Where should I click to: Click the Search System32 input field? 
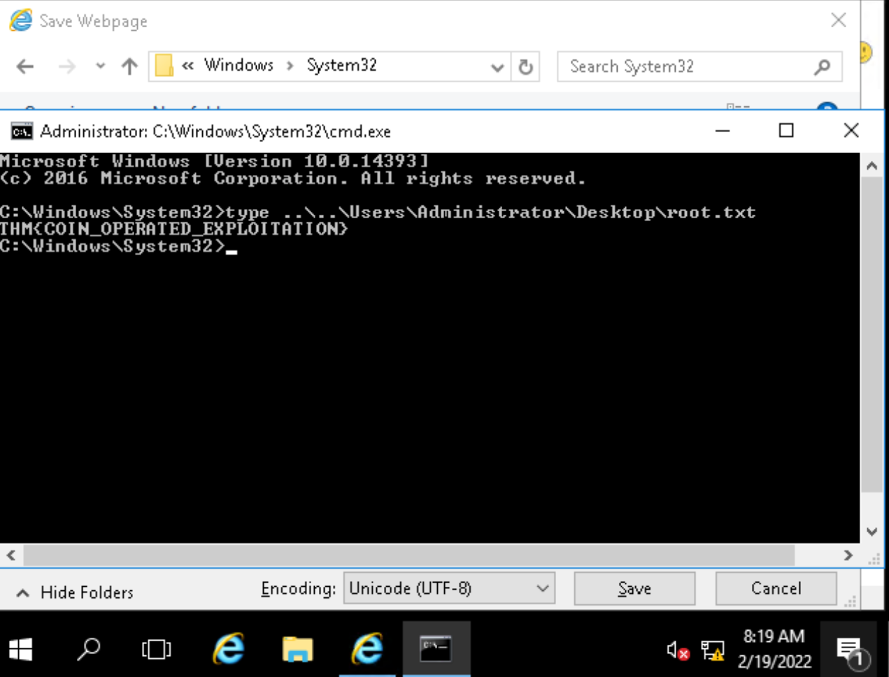pyautogui.click(x=685, y=67)
